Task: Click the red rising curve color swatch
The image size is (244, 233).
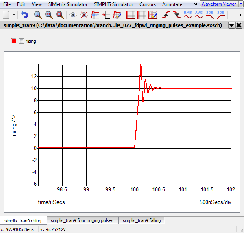Action: (x=14, y=41)
